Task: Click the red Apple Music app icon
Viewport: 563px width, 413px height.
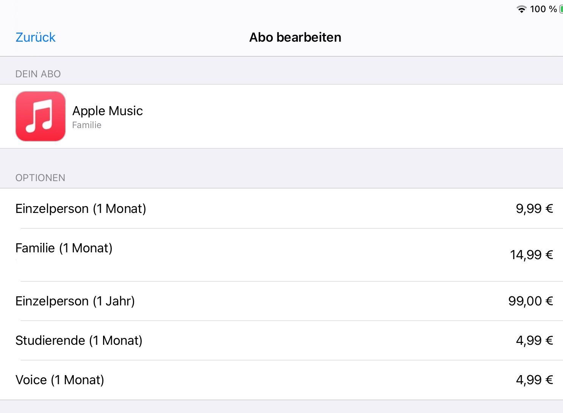Action: pos(41,116)
